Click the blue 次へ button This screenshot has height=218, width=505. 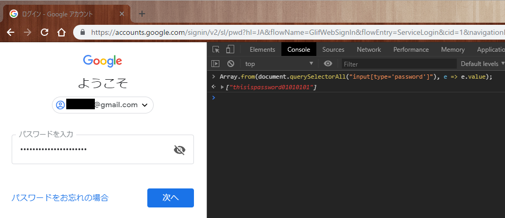170,198
